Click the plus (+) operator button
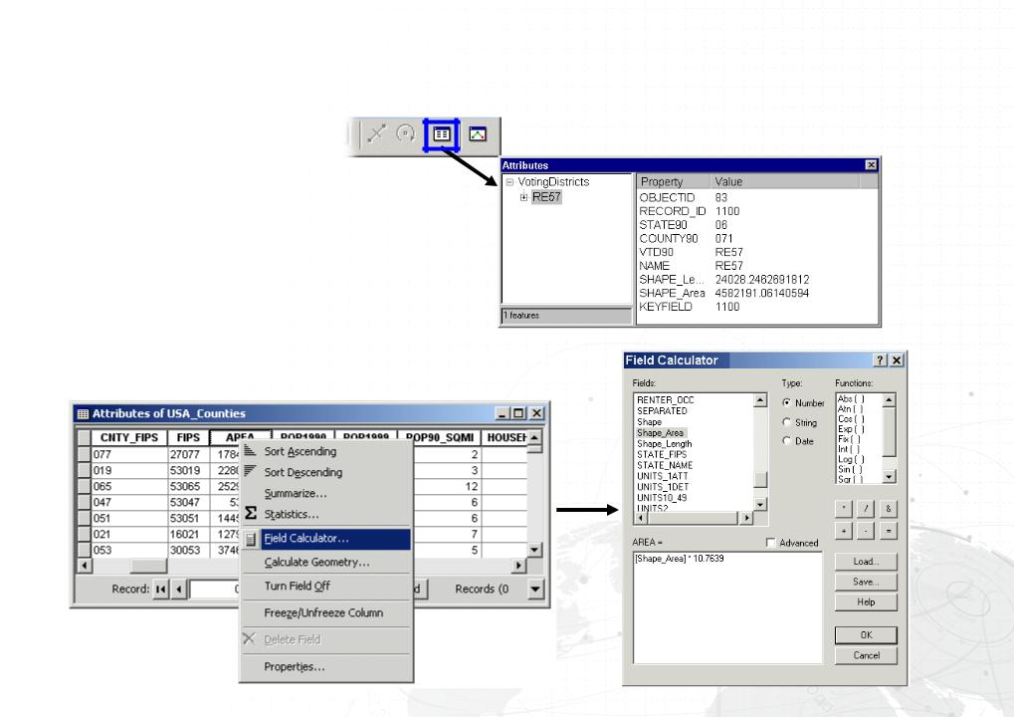 [844, 531]
